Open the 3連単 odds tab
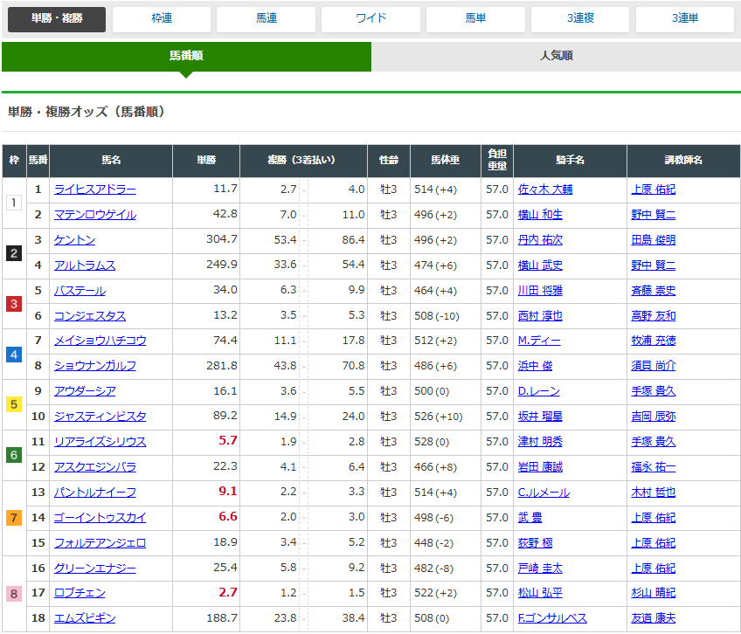 coord(685,19)
